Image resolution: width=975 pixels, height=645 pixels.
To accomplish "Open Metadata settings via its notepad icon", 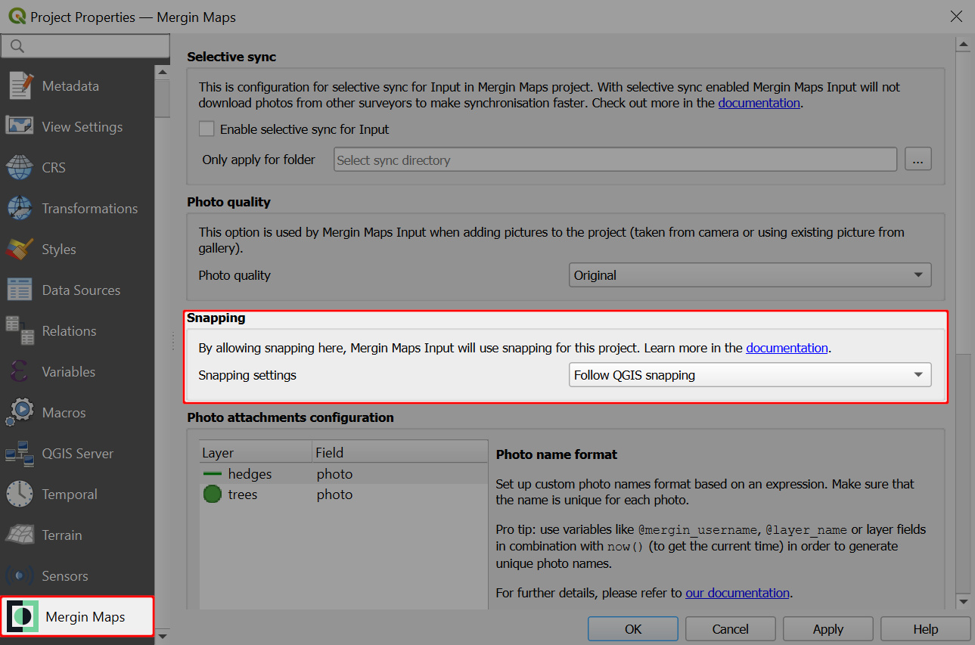I will pos(20,85).
